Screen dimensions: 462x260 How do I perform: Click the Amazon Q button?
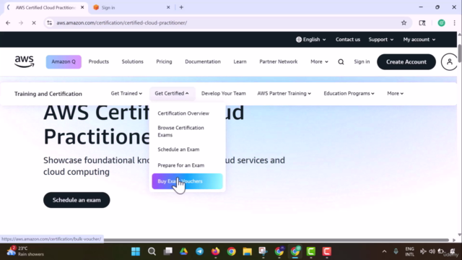click(64, 61)
